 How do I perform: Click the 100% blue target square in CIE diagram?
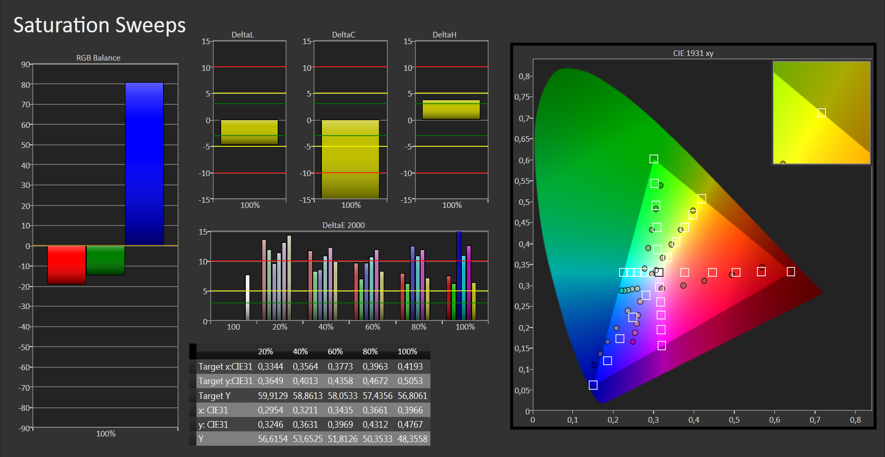click(593, 385)
